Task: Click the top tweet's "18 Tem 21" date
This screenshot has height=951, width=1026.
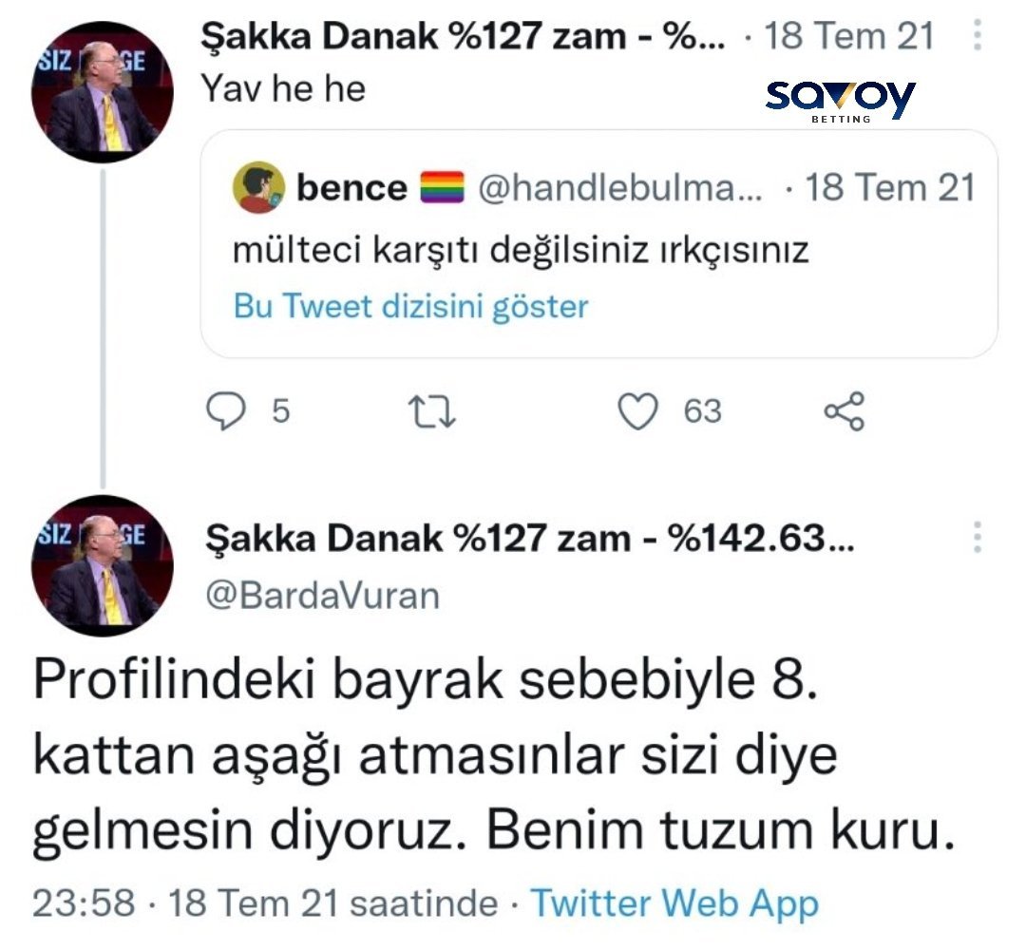Action: click(848, 37)
